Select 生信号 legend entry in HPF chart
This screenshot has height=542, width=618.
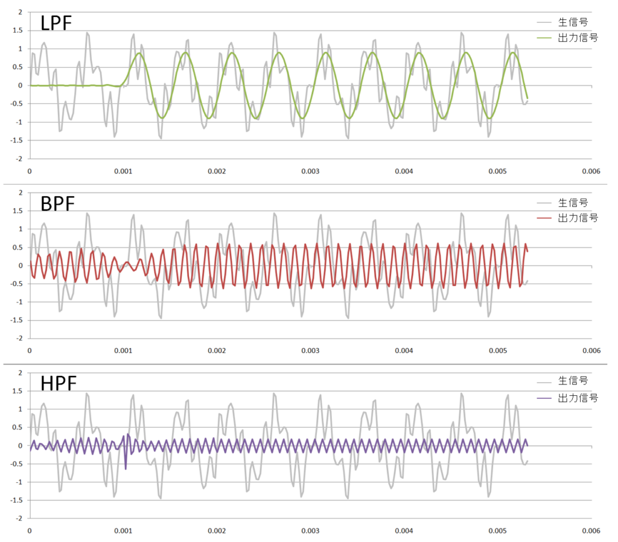573,381
